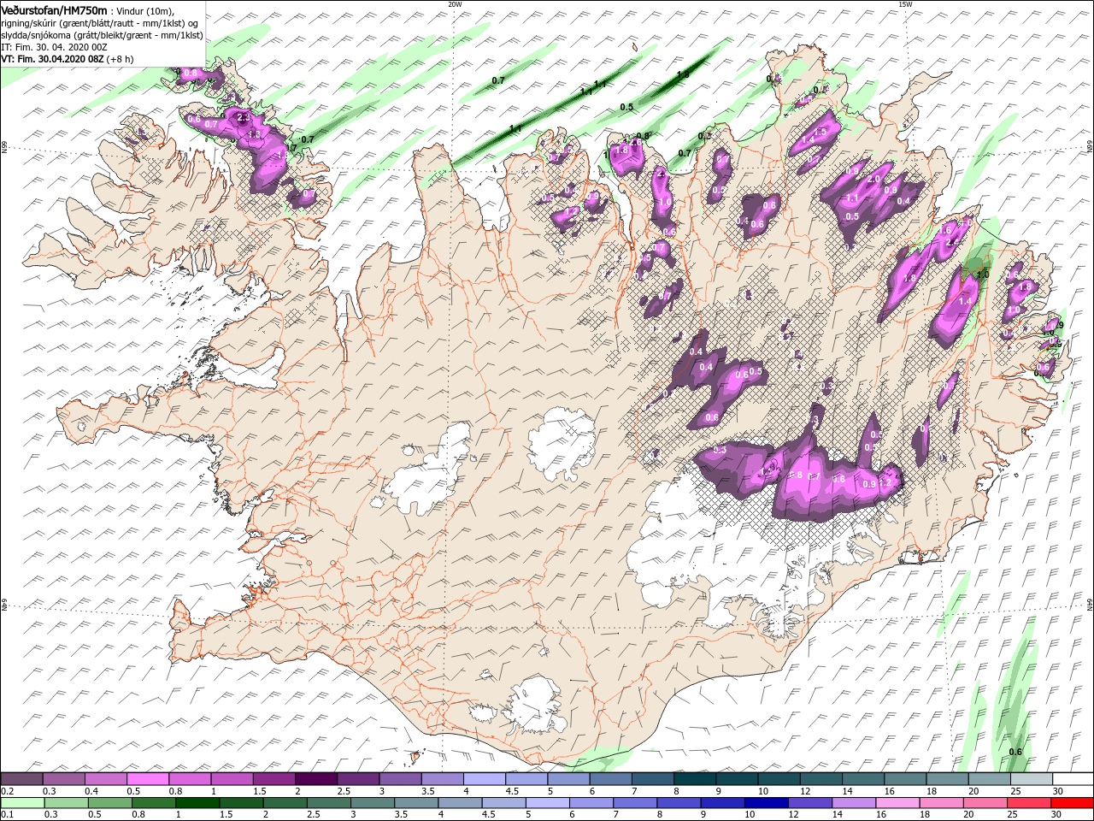Click the 2.3 snowfall value in Westfjords
The width and height of the screenshot is (1094, 821).
(243, 117)
